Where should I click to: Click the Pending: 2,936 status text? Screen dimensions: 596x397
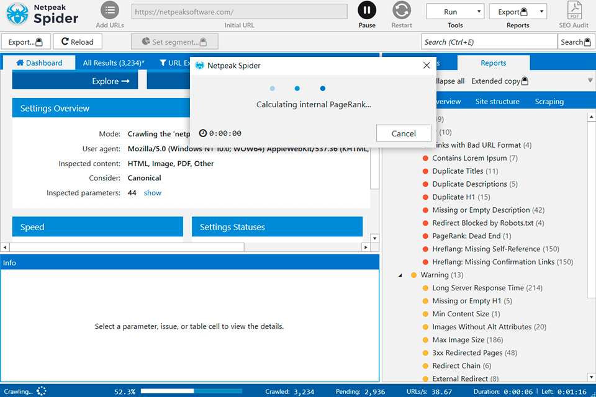click(360, 391)
